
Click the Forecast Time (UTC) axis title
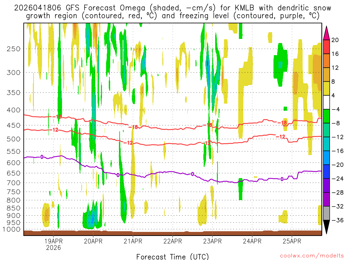[172, 257]
